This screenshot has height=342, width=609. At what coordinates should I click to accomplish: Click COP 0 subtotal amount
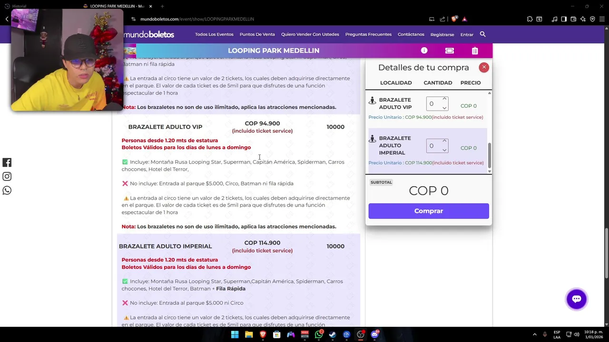(429, 190)
